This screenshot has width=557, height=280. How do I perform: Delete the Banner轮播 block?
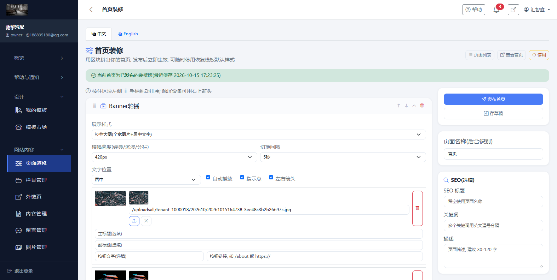[x=422, y=106]
